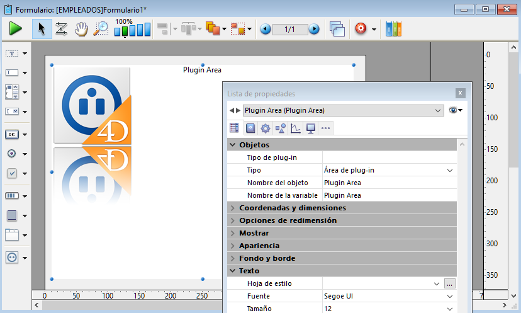Click the entry order tool
521x313 pixels.
61,29
